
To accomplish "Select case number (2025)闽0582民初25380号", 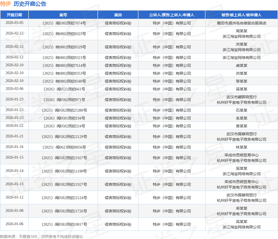I will pyautogui.click(x=64, y=110).
